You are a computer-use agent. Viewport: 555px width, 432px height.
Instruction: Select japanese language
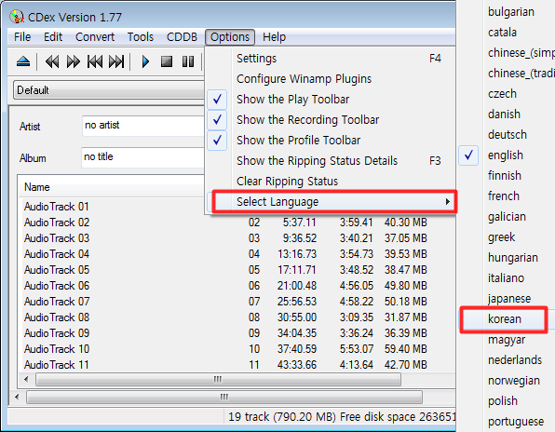tap(509, 299)
